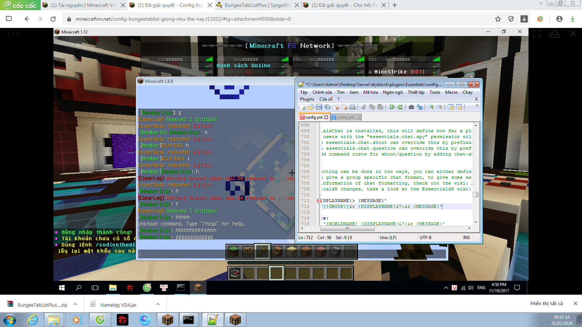This screenshot has height=327, width=582.
Task: Click Unix (LF) in Notepad++ status bar
Action: coord(388,238)
